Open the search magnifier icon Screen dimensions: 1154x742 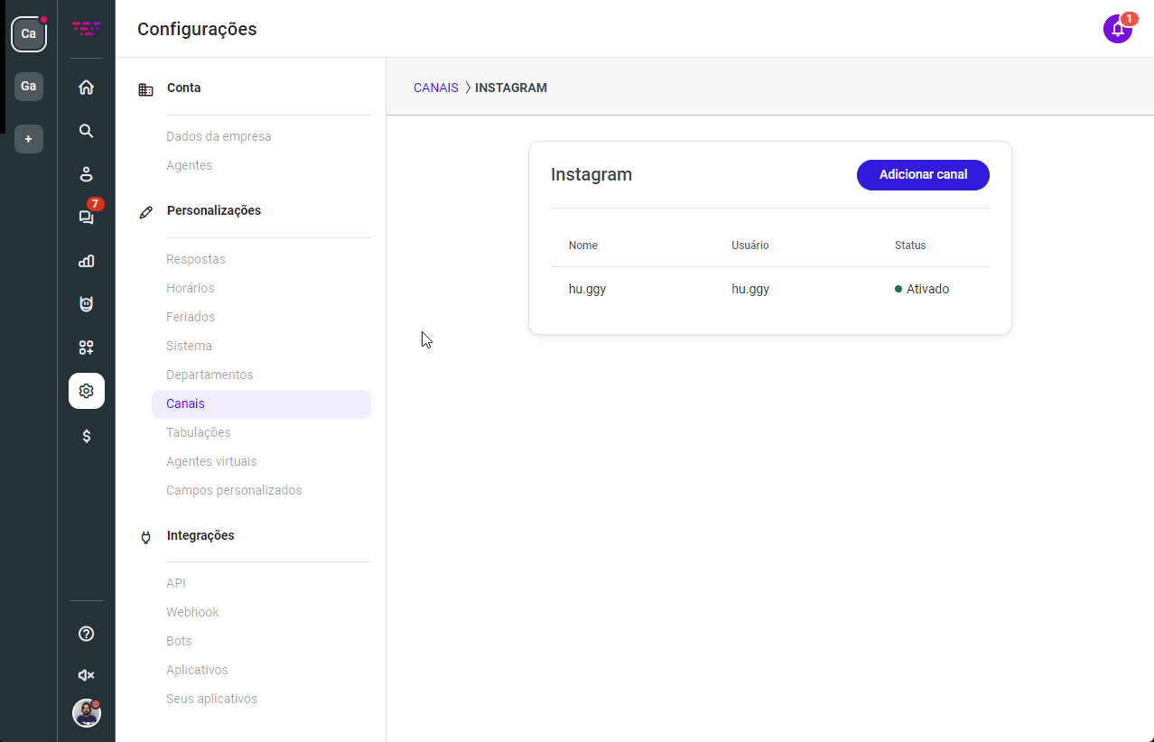(x=86, y=131)
